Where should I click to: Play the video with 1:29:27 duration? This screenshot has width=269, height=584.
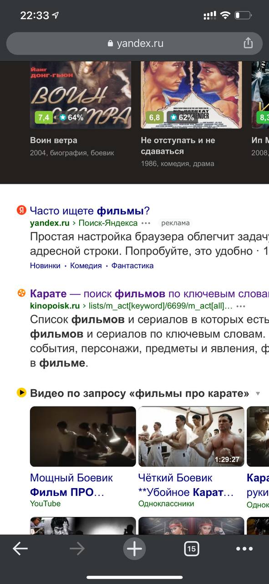tap(191, 436)
